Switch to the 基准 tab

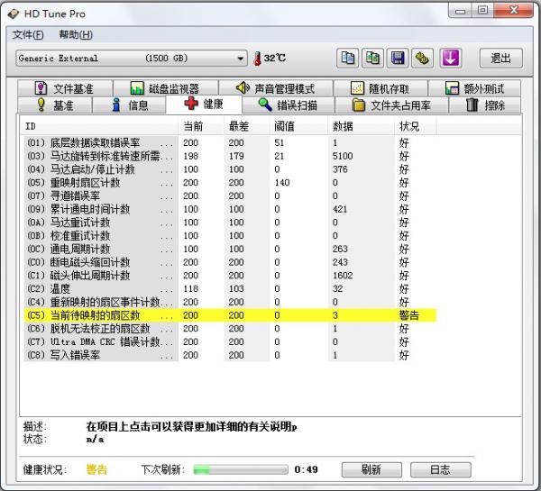coord(54,105)
